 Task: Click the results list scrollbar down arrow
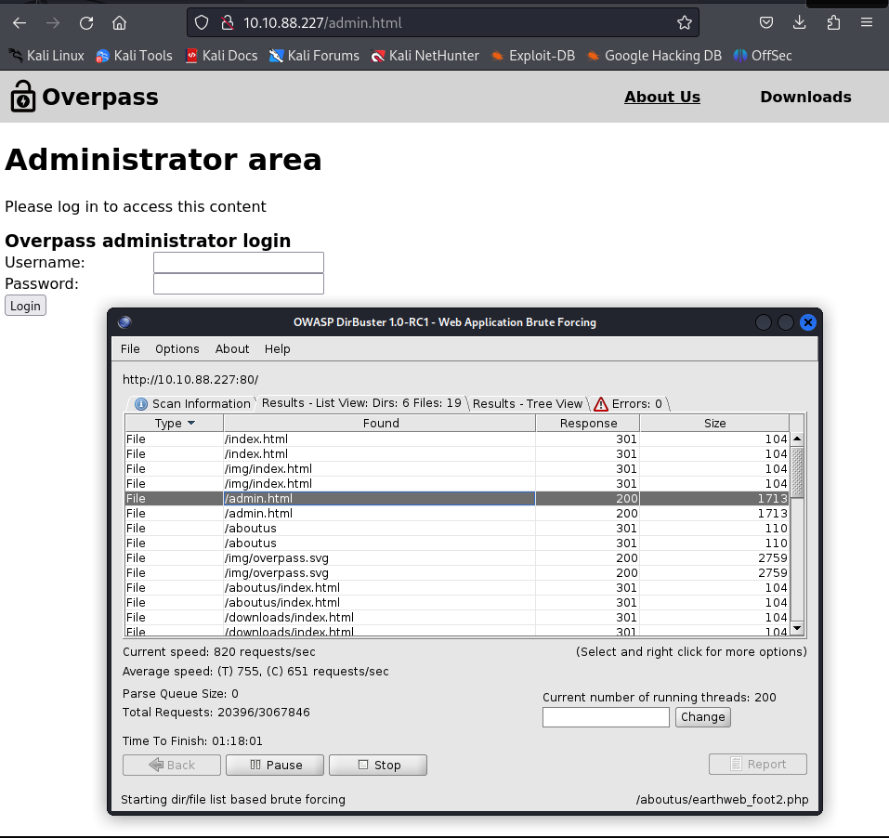click(797, 627)
